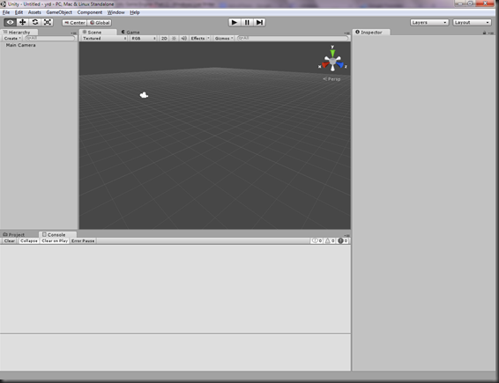Screen dimensions: 499x383
Task: Open Inspector panel options menu
Action: [x=491, y=33]
